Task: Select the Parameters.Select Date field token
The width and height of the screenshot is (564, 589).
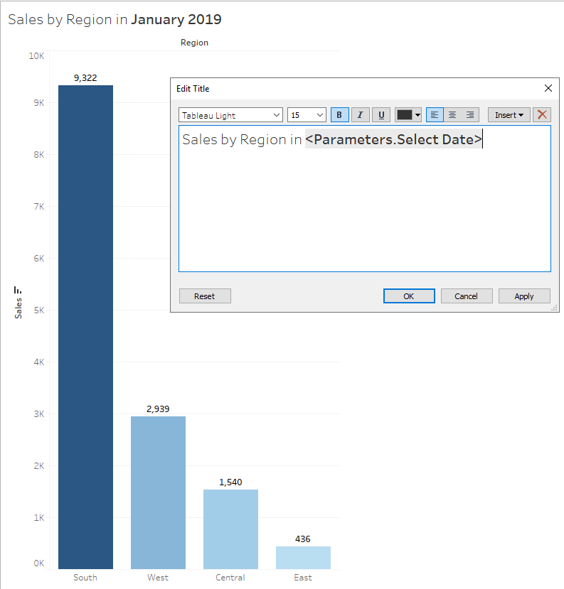Action: (x=393, y=139)
